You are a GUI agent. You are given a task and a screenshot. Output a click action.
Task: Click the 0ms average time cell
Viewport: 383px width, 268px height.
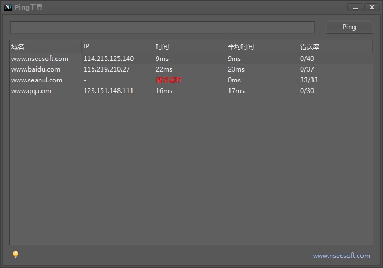(x=234, y=80)
